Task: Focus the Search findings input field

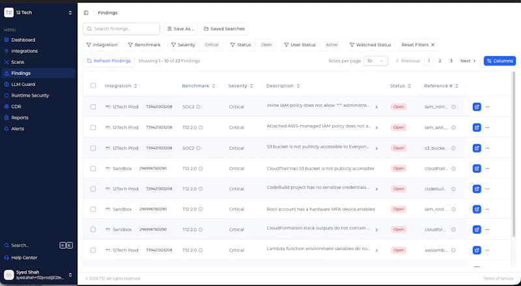Action: tap(121, 29)
